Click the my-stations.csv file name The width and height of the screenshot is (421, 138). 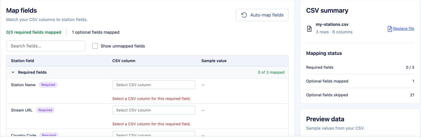332,24
